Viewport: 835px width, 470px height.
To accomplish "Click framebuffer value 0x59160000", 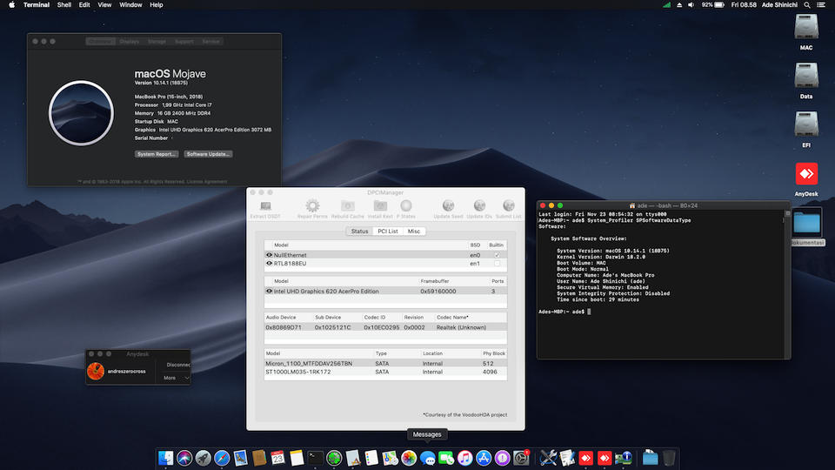I will coord(438,292).
